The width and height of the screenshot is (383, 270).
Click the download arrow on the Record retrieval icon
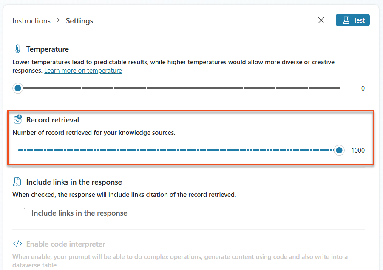[19, 117]
